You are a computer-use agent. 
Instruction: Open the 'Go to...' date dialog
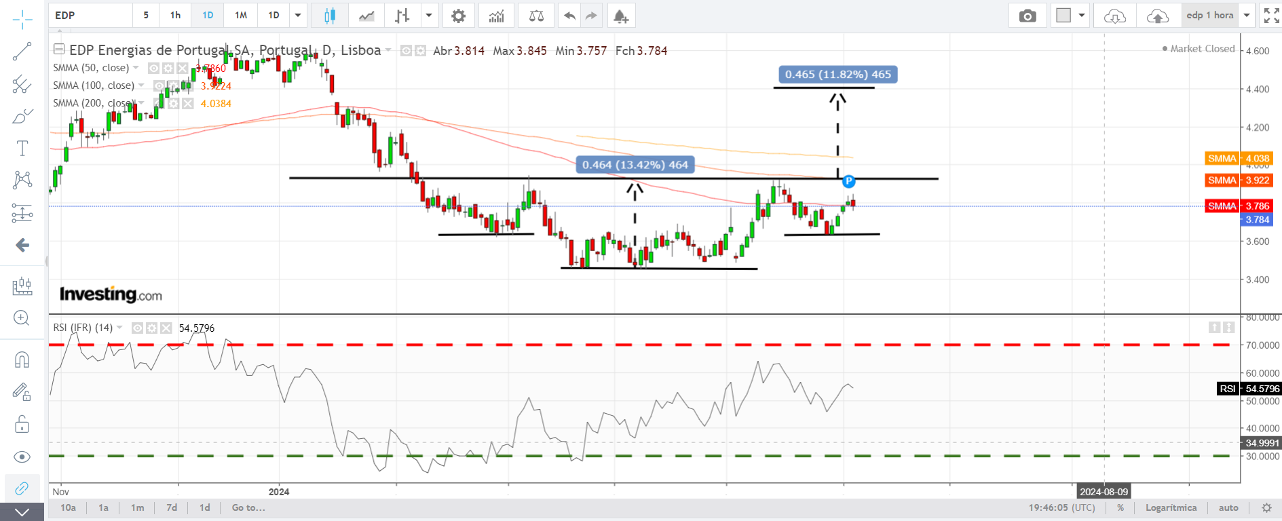pyautogui.click(x=248, y=507)
